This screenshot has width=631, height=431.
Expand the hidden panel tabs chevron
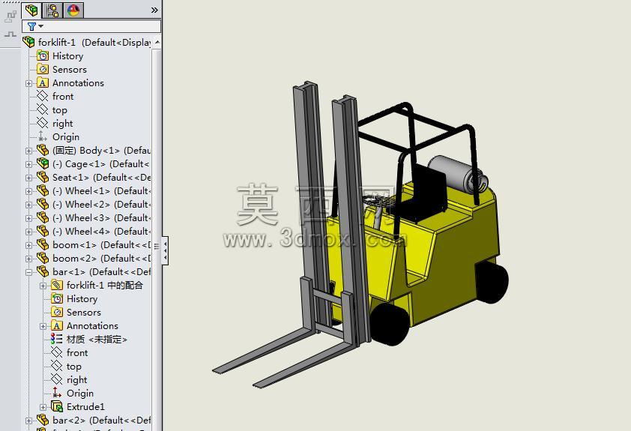coord(154,10)
